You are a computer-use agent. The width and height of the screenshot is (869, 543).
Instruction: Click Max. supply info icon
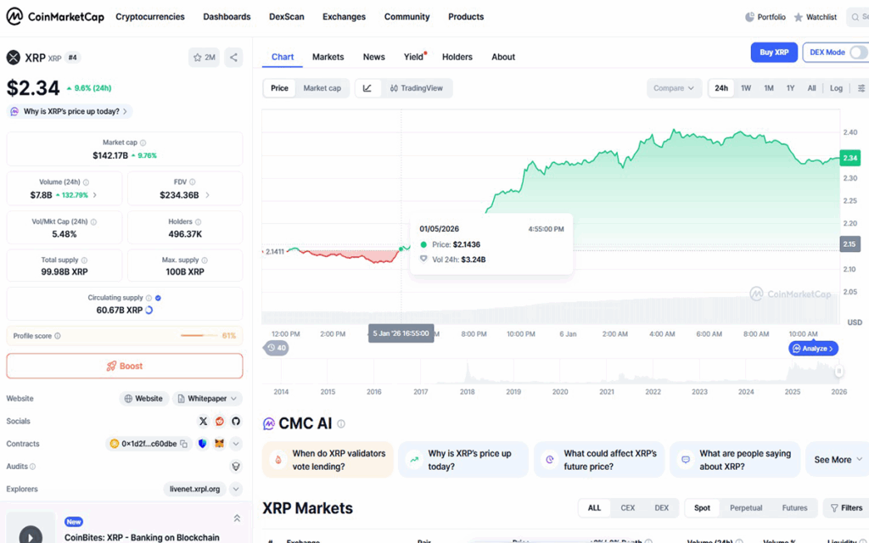[205, 260]
